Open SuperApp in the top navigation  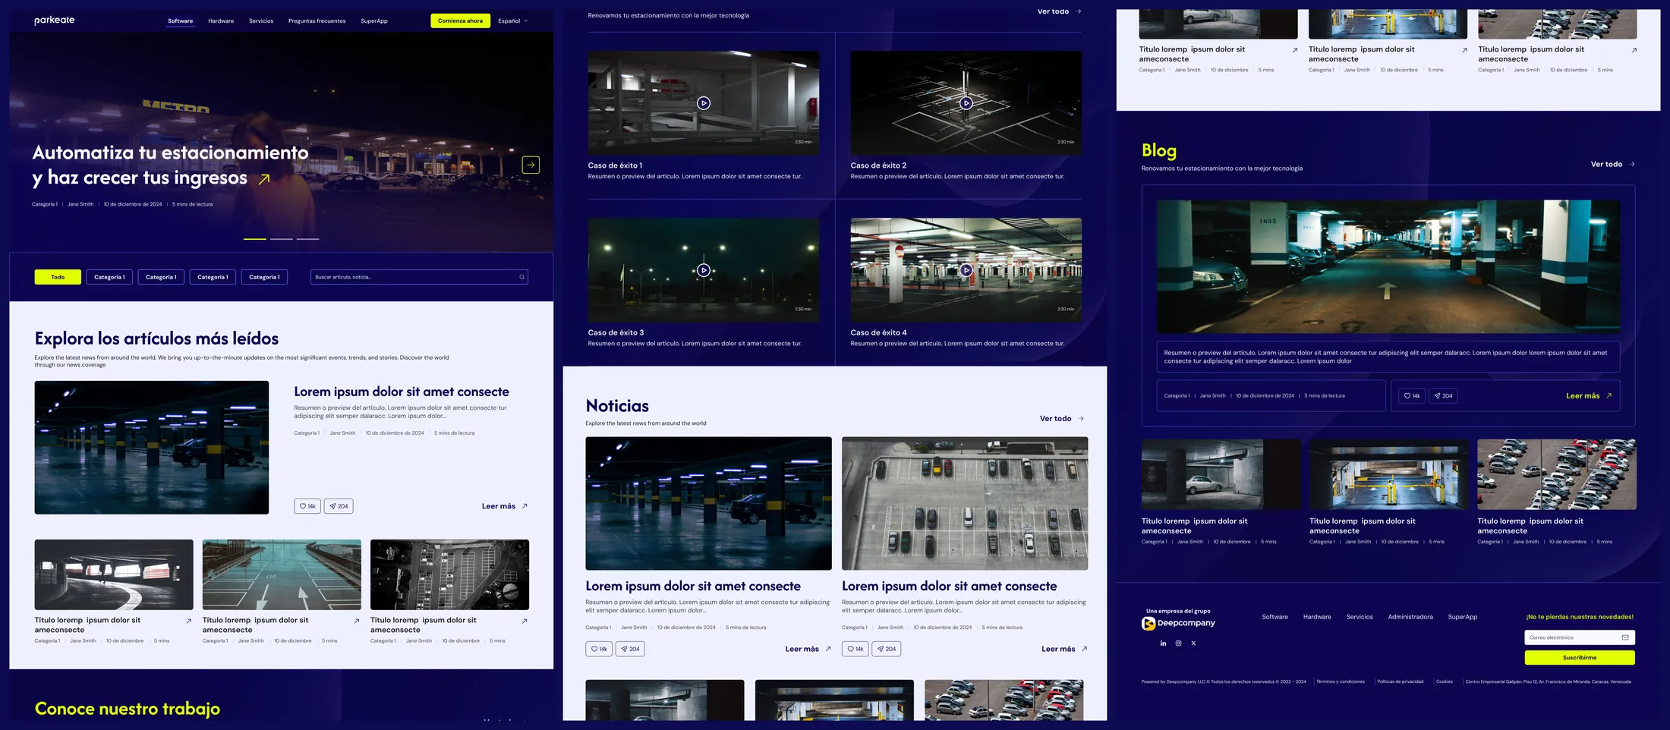click(x=374, y=21)
